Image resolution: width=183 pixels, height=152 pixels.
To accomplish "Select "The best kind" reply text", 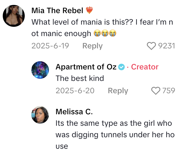I will [80, 78].
